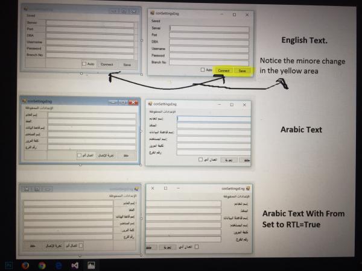Open Google Chrome in the taskbar
Viewport: 362px width, 271px height.
42,266
